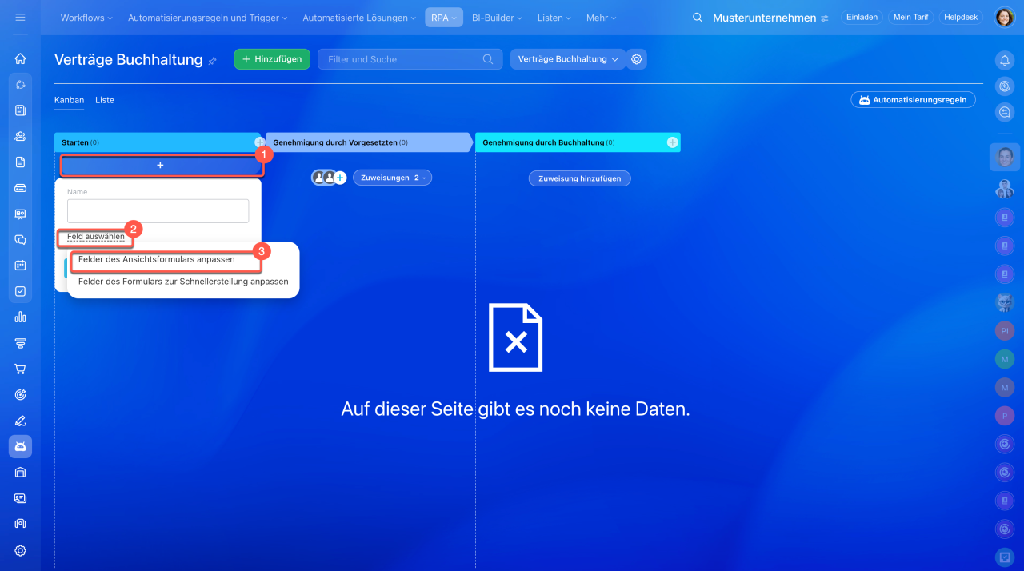This screenshot has height=571, width=1024.
Task: Click the search magnifier in top bar
Action: (x=698, y=18)
